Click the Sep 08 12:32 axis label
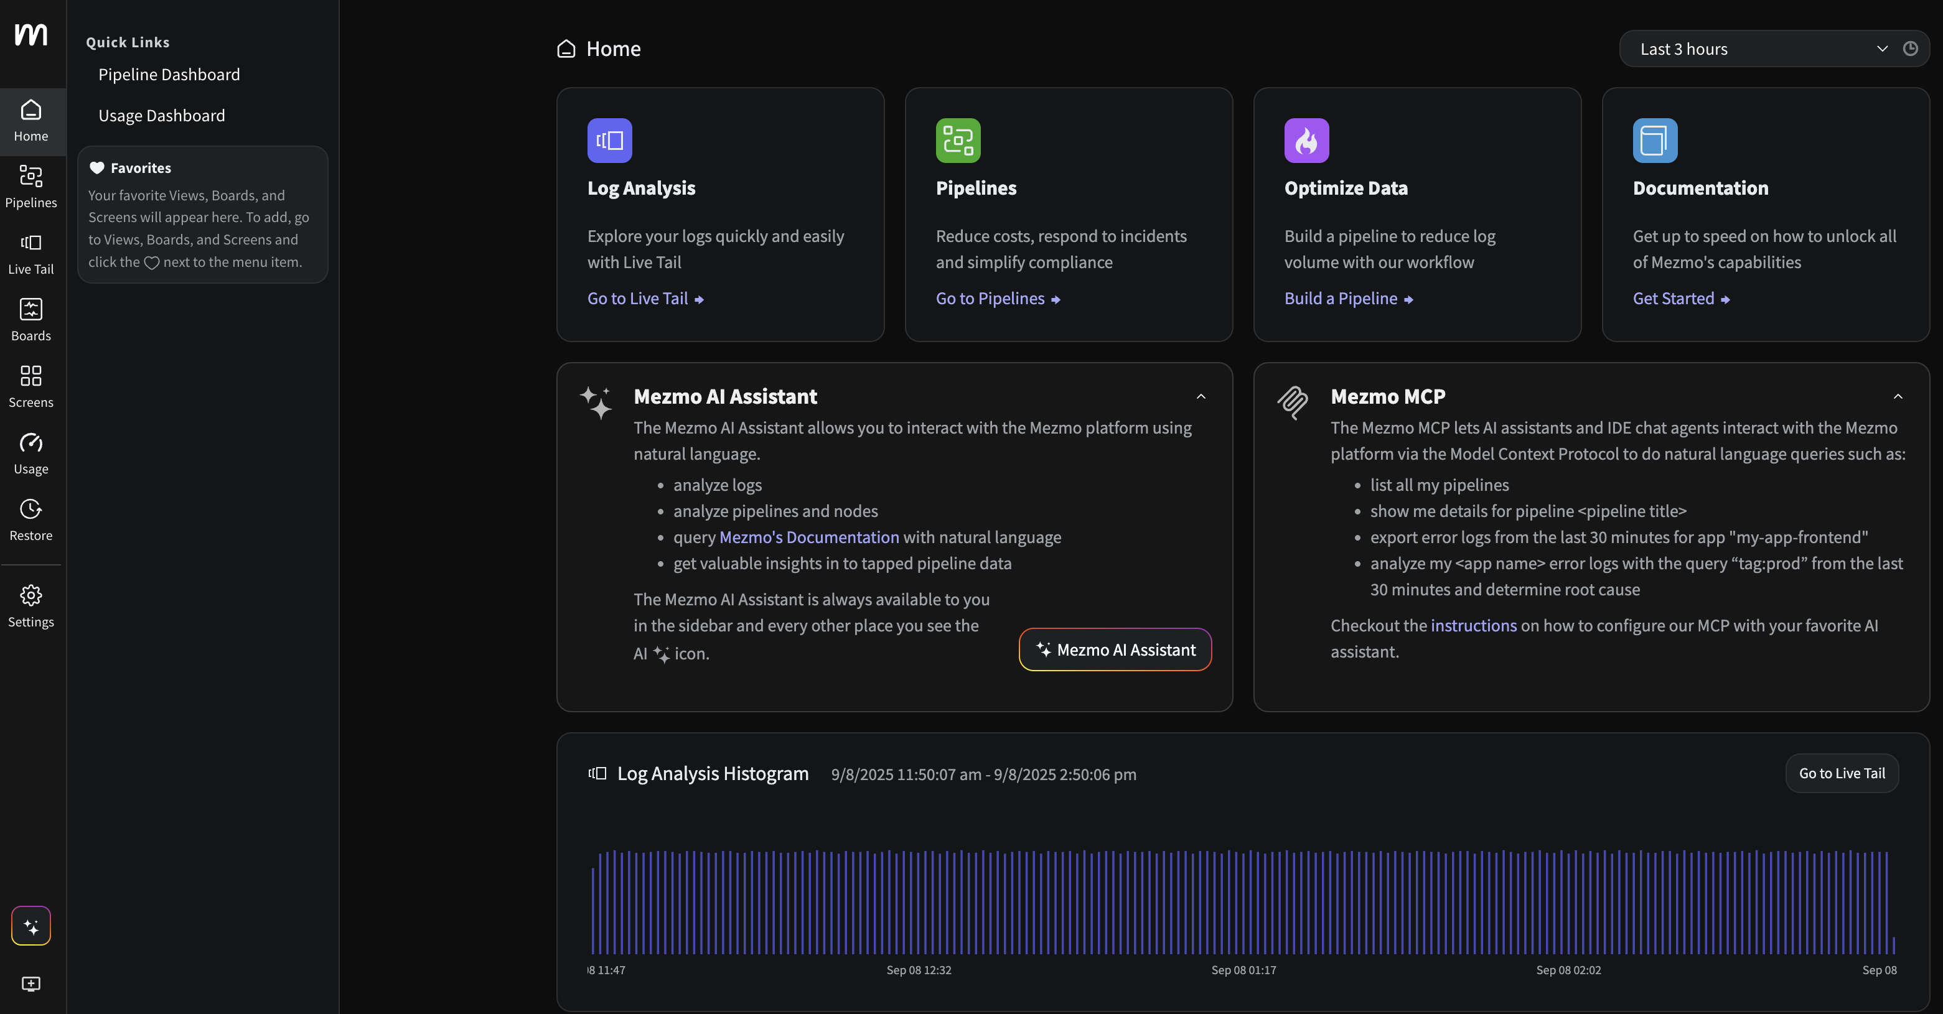 tap(919, 969)
